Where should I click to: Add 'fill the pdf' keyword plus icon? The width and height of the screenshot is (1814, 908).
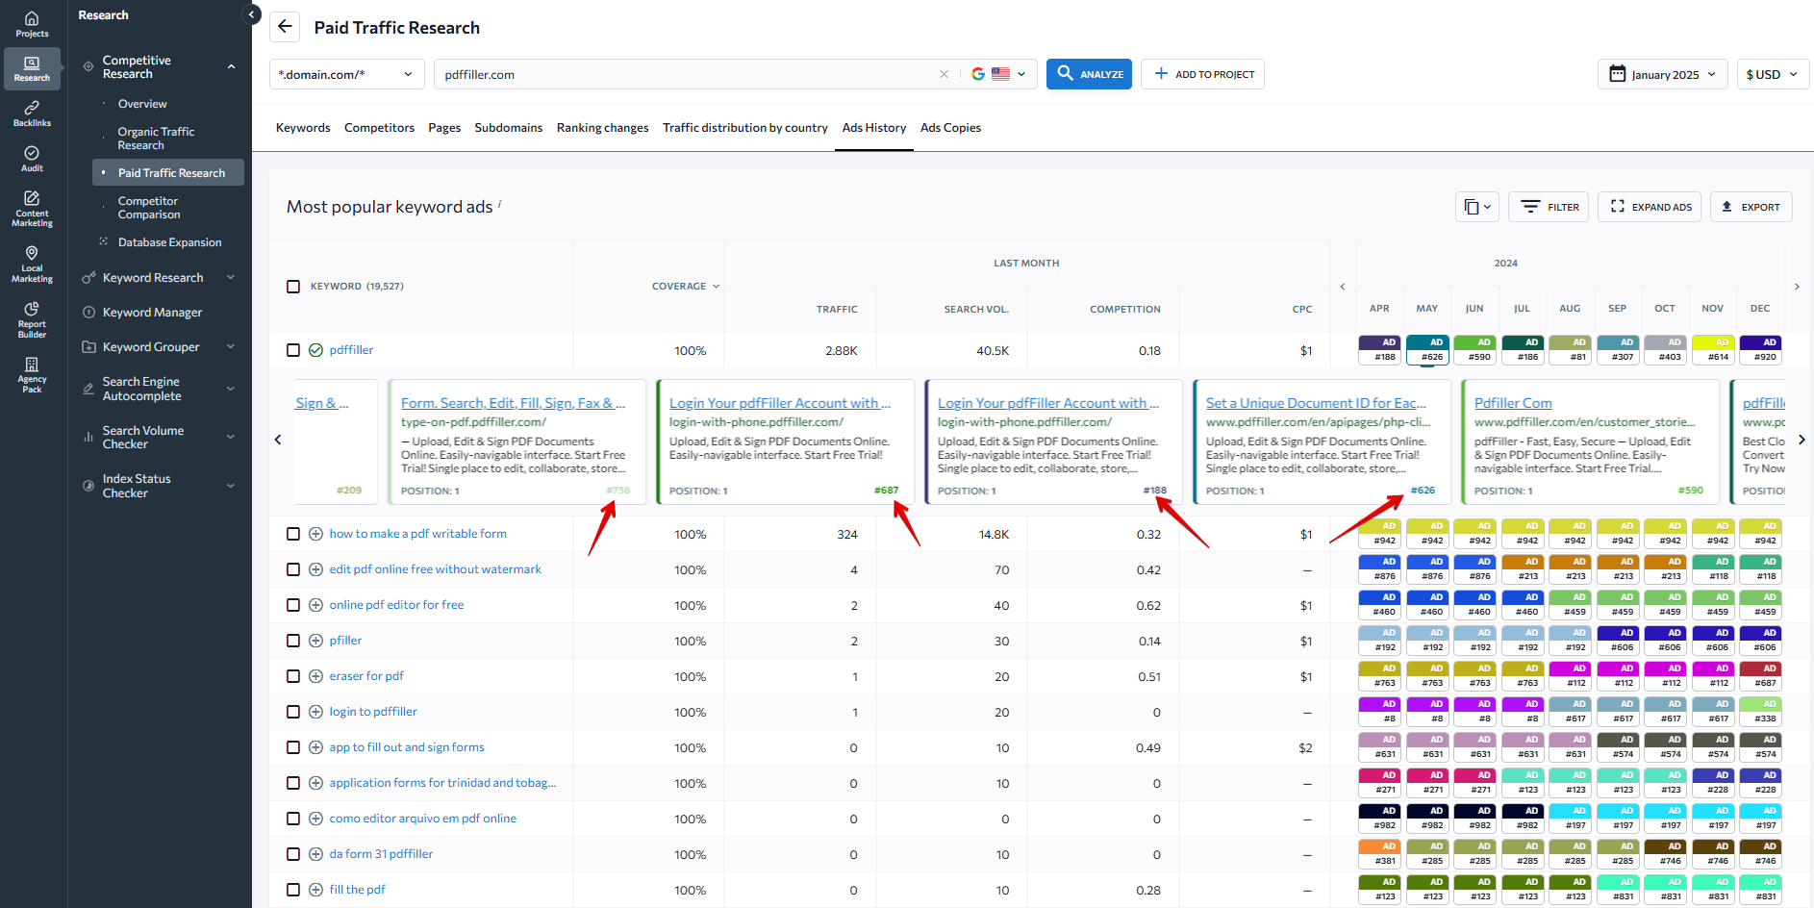pyautogui.click(x=315, y=890)
